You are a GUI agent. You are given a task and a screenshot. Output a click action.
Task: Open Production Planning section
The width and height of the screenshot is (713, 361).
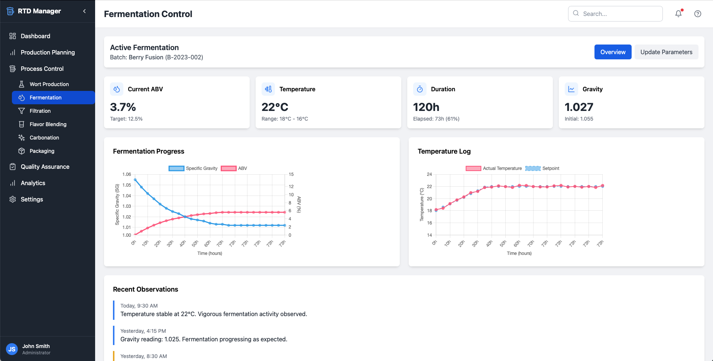(48, 52)
